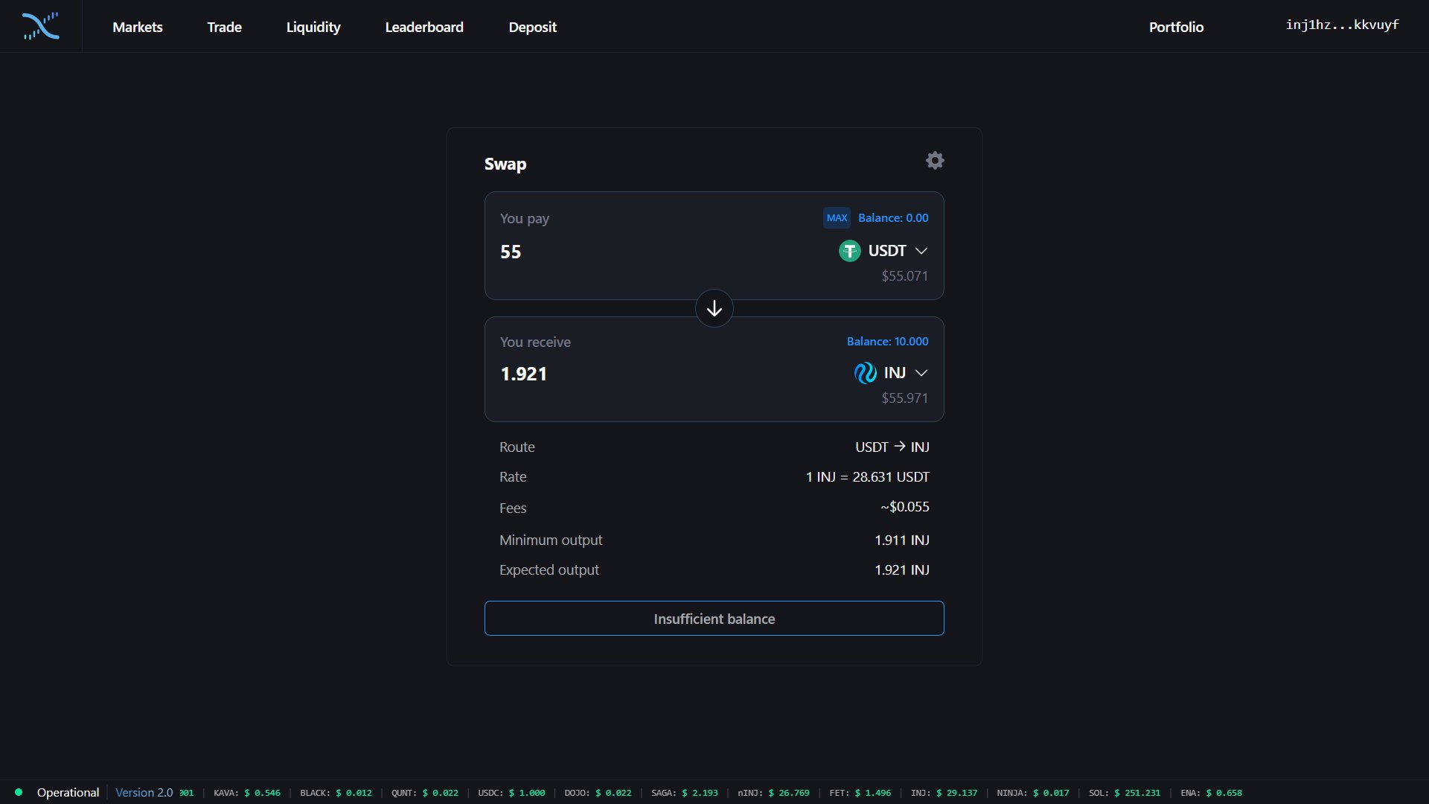Go to the Liquidity page
1429x804 pixels.
(x=313, y=27)
